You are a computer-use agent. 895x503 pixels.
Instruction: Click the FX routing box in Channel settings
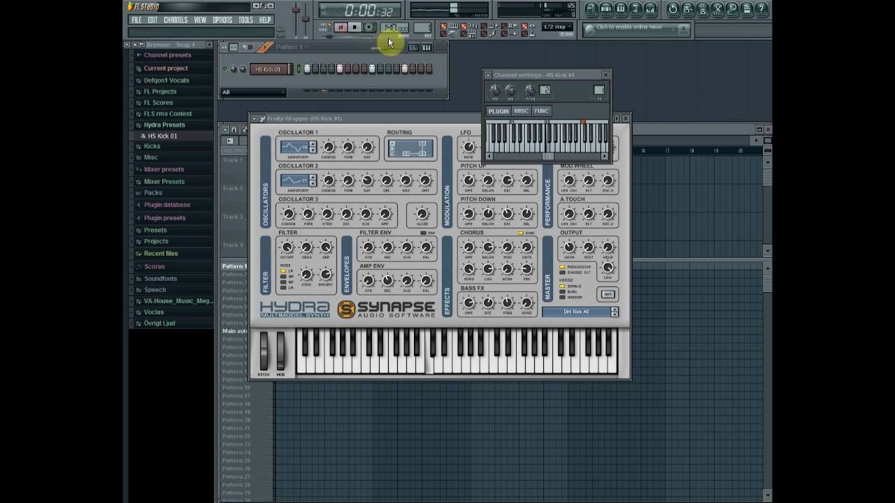(599, 89)
